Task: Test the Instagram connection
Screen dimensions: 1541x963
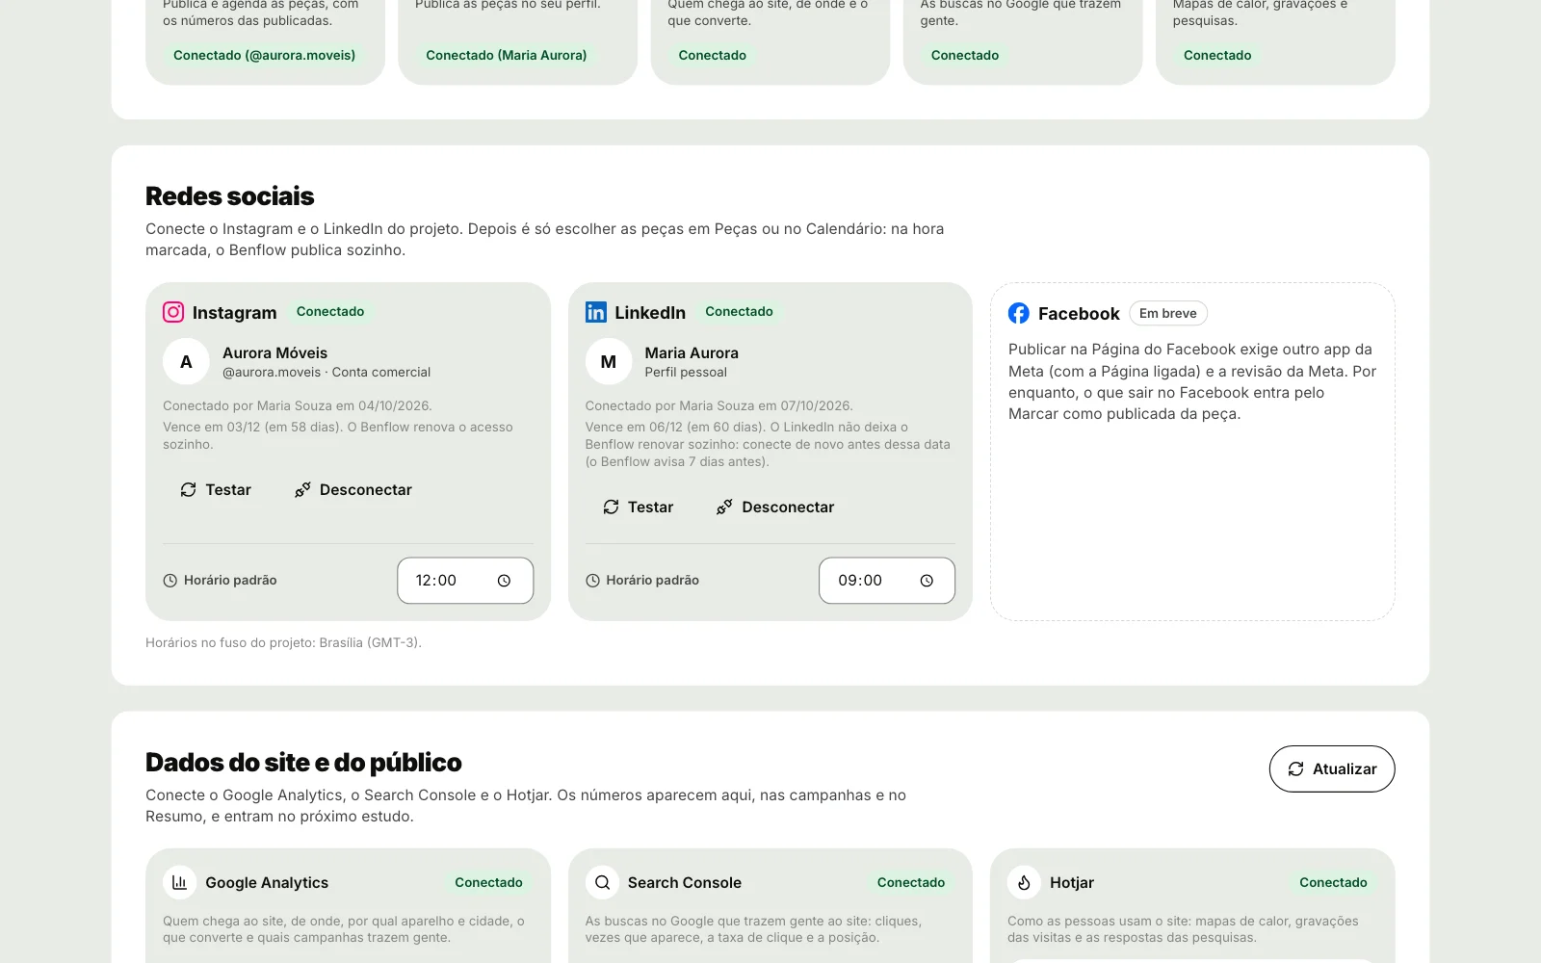Action: click(x=216, y=490)
